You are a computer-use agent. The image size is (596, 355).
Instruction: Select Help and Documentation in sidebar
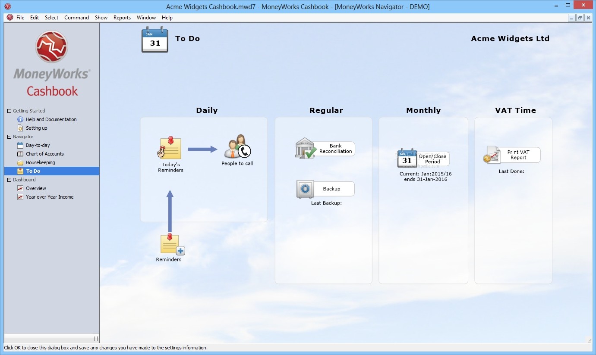pos(51,119)
